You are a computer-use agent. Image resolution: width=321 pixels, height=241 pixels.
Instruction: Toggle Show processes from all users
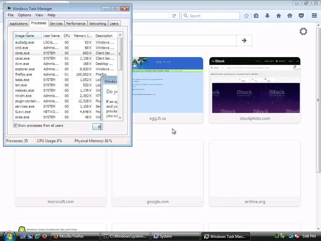point(15,126)
